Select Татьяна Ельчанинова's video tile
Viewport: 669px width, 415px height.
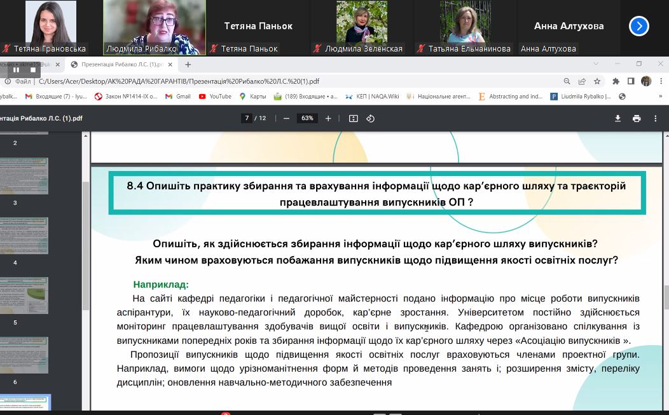(466, 28)
